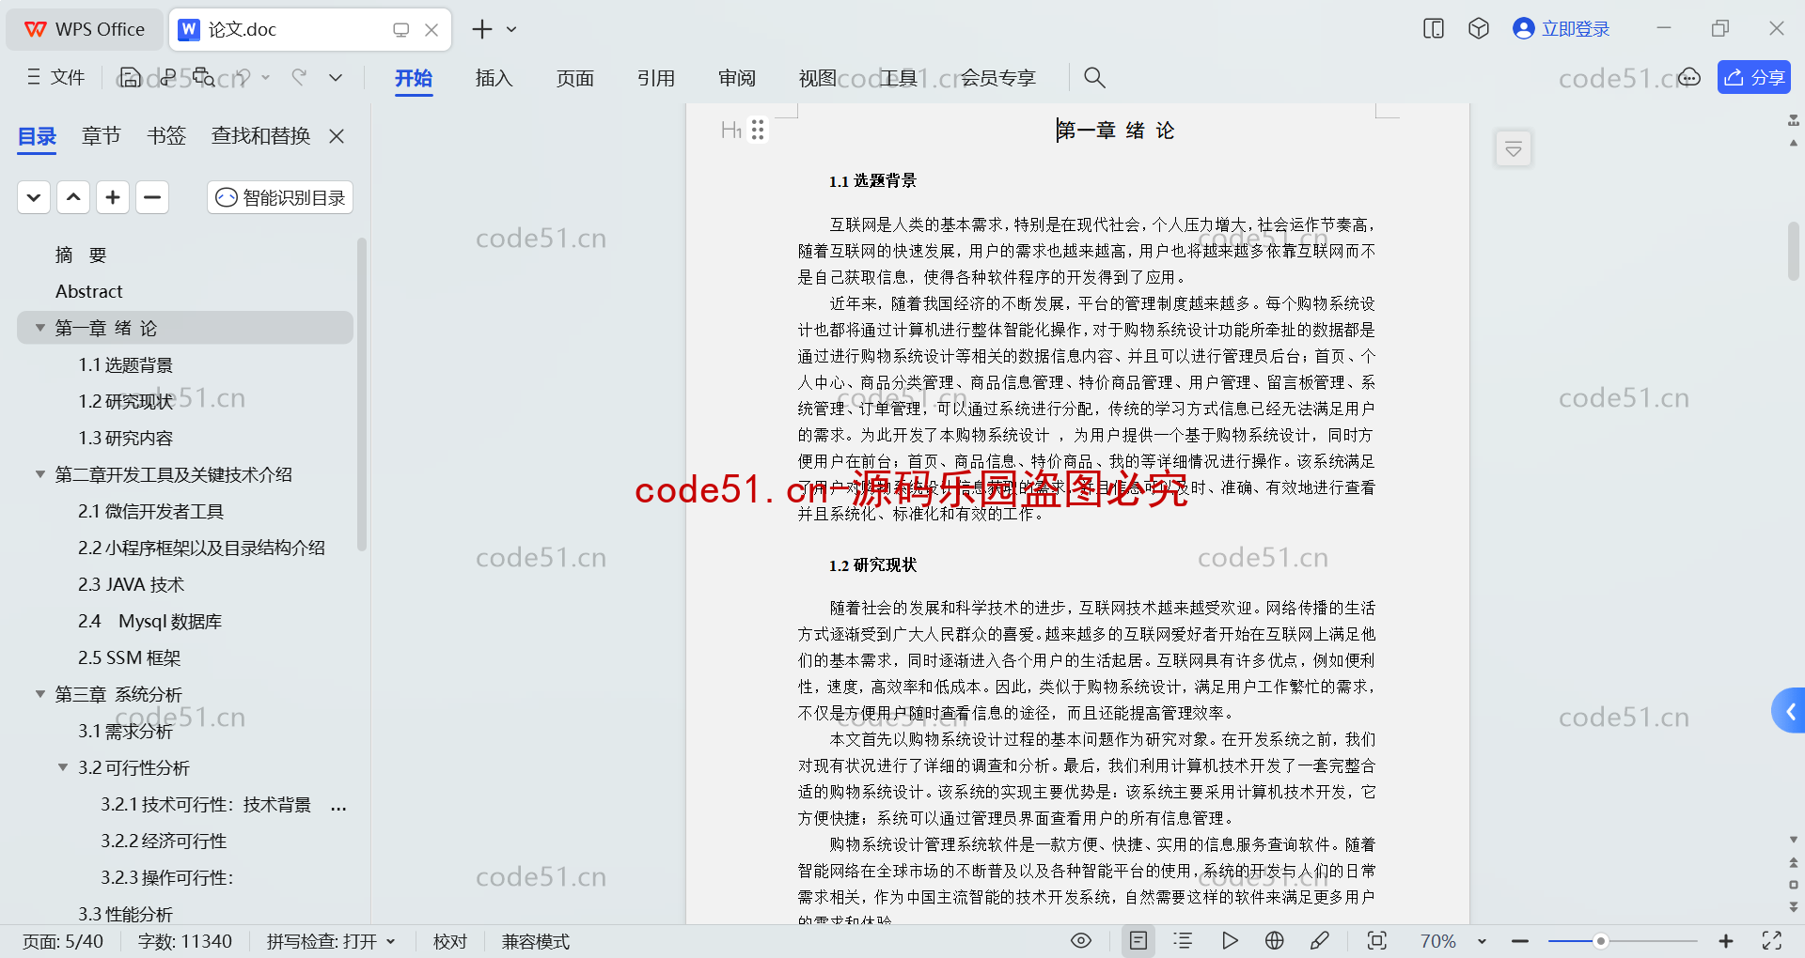
Task: Switch to the 插入 ribbon tab
Action: click(494, 78)
